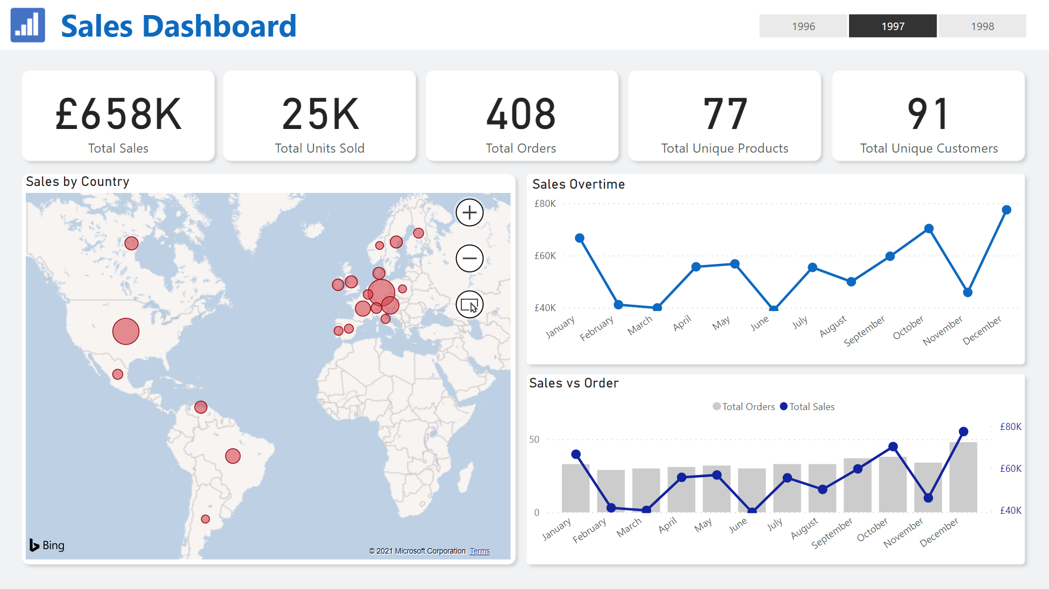Select December point in Sales Overtime chart

[x=1007, y=210]
